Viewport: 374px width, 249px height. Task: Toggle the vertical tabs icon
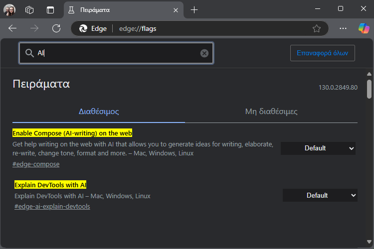50,10
